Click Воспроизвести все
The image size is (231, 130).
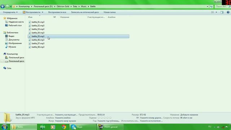coord(57,12)
